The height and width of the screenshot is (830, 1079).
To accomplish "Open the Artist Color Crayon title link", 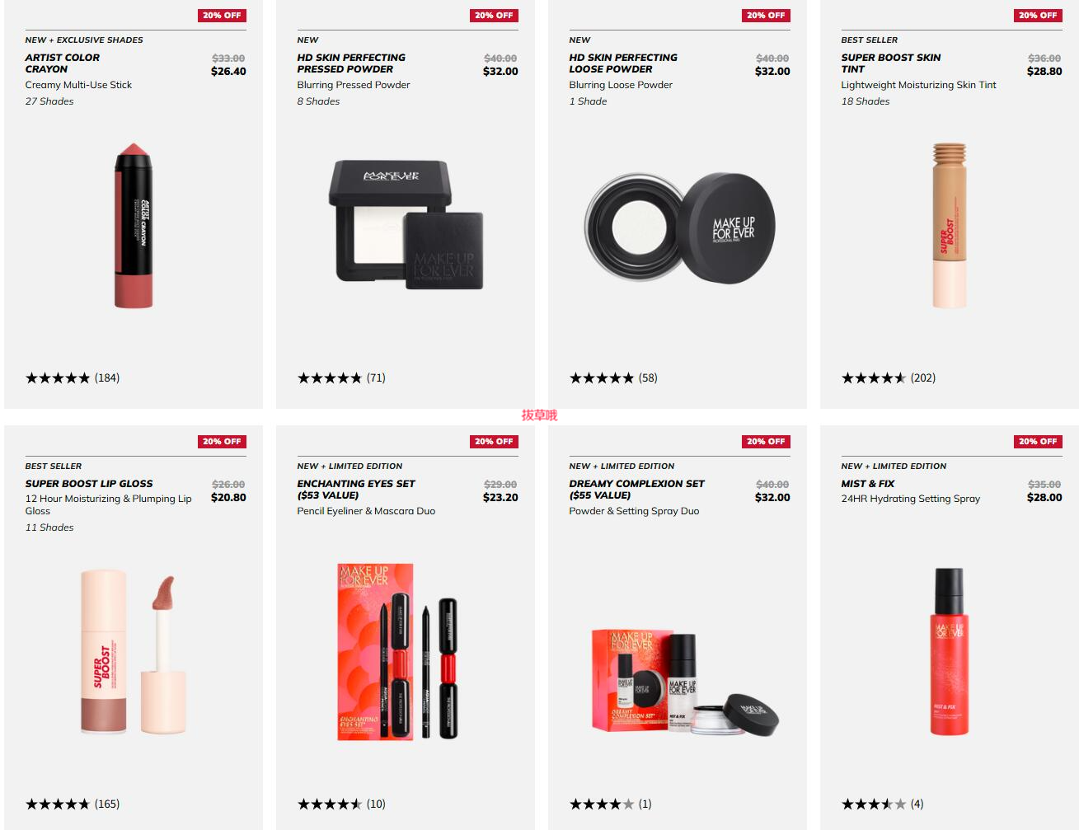I will 63,63.
